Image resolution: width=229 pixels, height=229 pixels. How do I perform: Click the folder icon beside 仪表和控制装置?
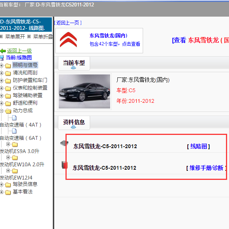(x=8, y=88)
